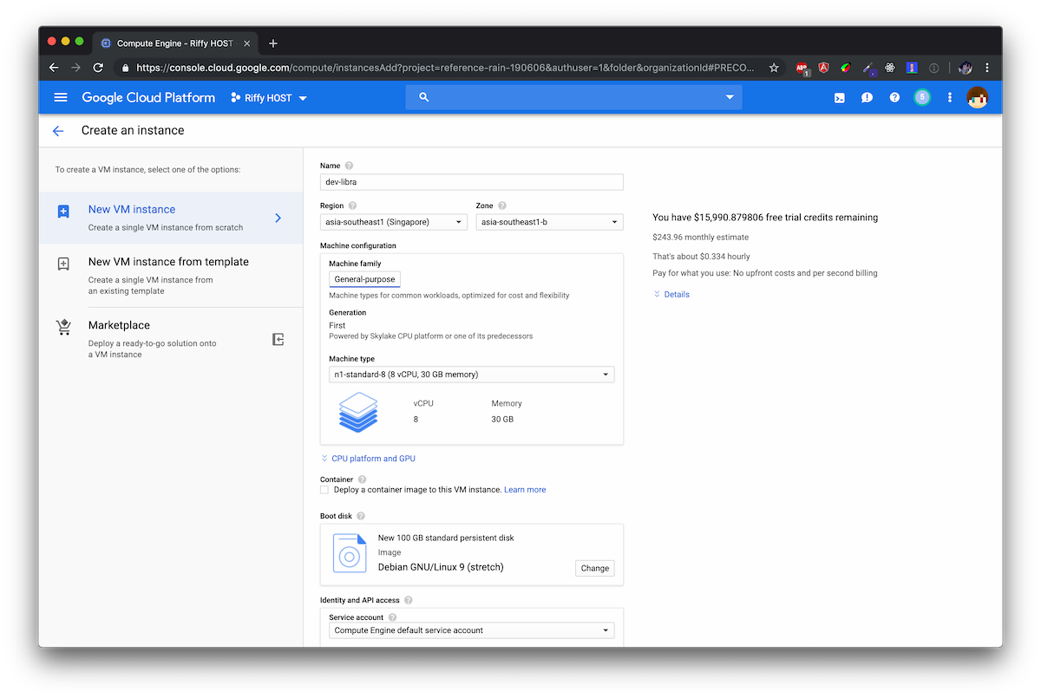Click the machine type stacked layers graphic
Screen dimensions: 1041x698
point(358,412)
